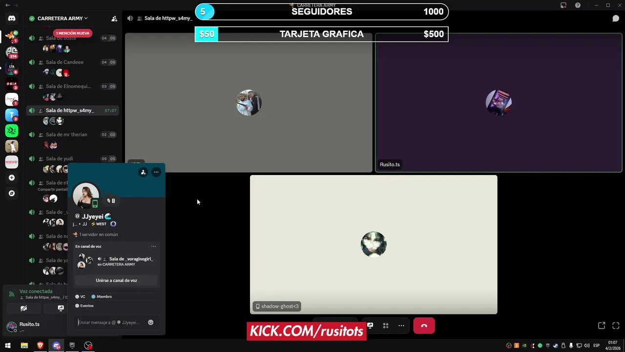This screenshot has width=625, height=352.
Task: Open OBS Studio from taskbar
Action: point(88,346)
